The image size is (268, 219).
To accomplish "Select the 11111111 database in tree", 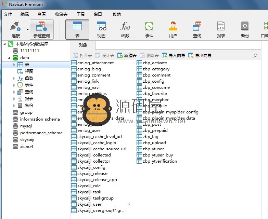I will pyautogui.click(x=26, y=51).
